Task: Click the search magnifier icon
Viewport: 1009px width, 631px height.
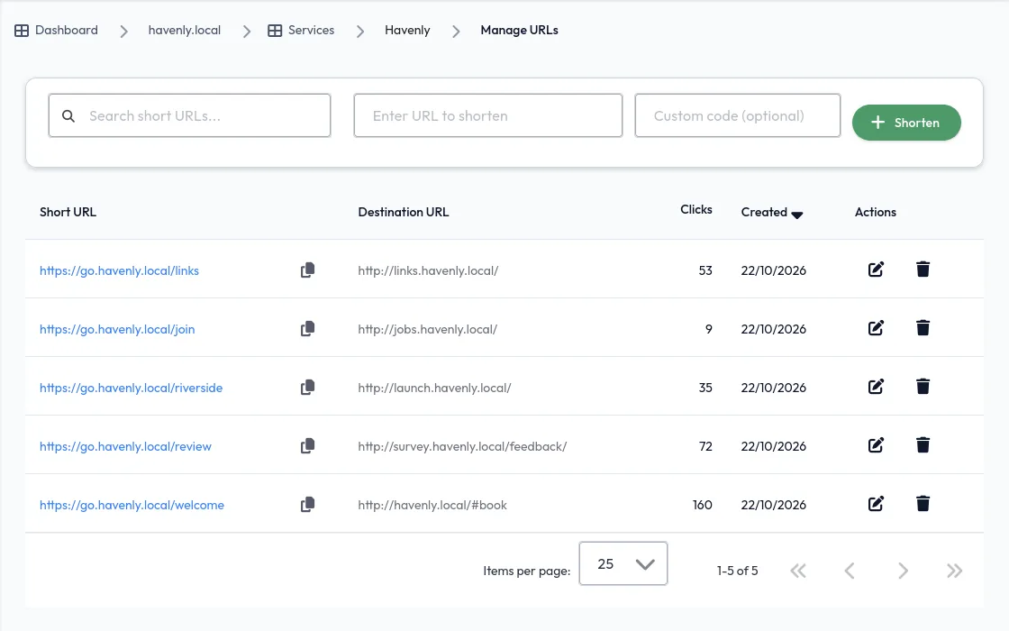Action: coord(68,116)
